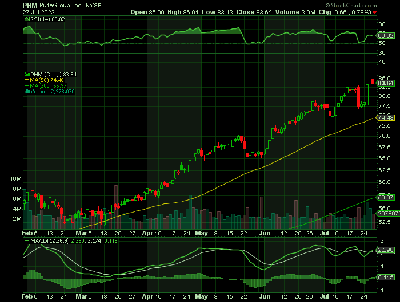The height and width of the screenshot is (302, 400).
Task: Click the 83.64 last price tag on right axis
Action: point(386,83)
